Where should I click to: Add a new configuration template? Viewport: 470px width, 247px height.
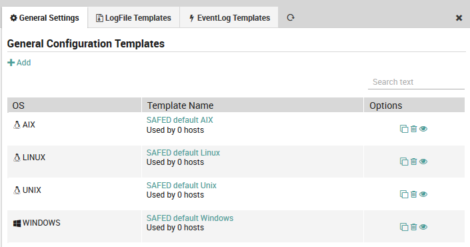(x=19, y=63)
